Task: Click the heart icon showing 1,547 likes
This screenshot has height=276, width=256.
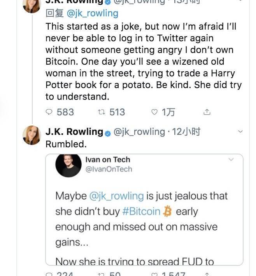Action: click(154, 274)
